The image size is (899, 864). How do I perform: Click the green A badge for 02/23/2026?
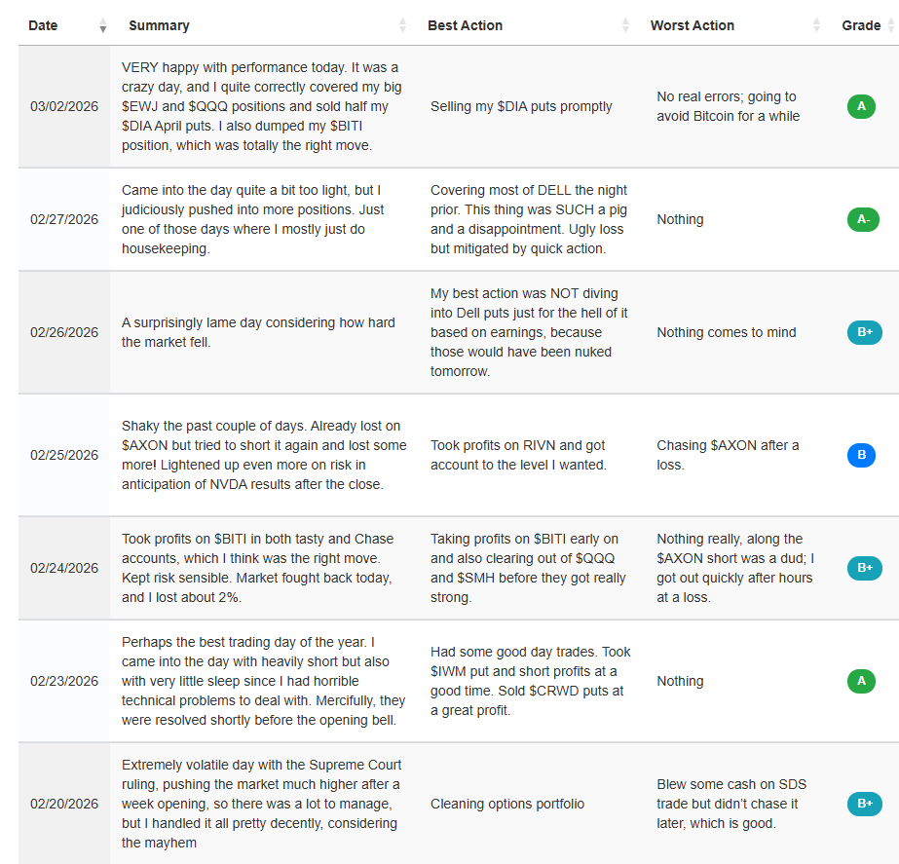[x=861, y=681]
